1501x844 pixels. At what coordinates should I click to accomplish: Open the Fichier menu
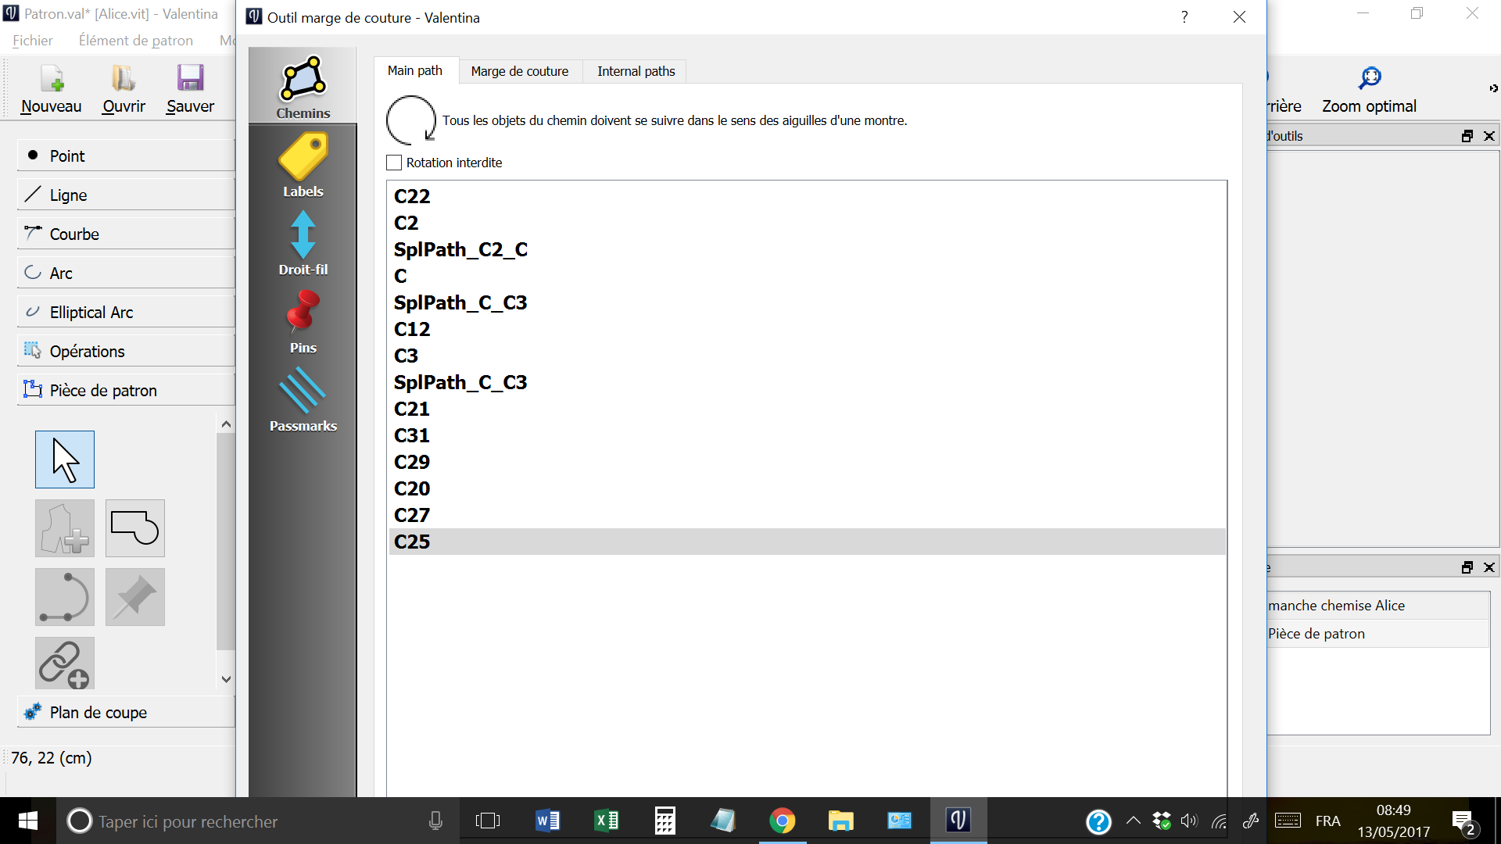click(32, 40)
